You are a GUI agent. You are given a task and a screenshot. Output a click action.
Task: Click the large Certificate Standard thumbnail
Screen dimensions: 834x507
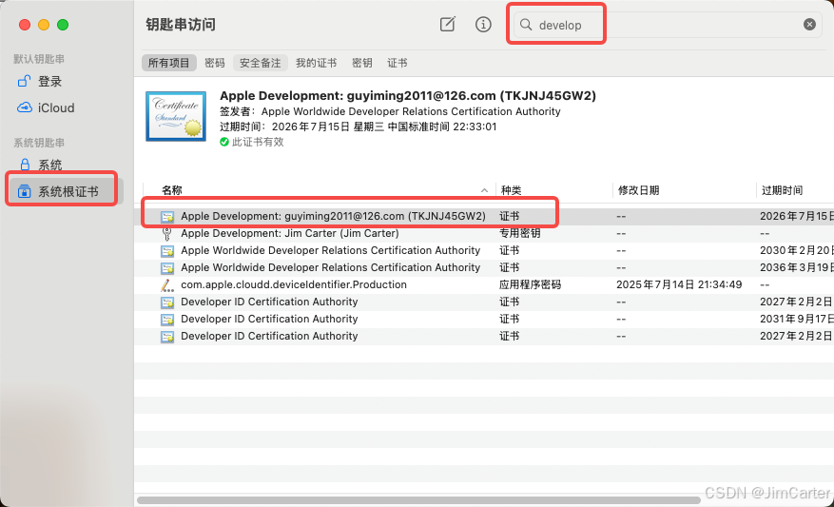point(176,116)
